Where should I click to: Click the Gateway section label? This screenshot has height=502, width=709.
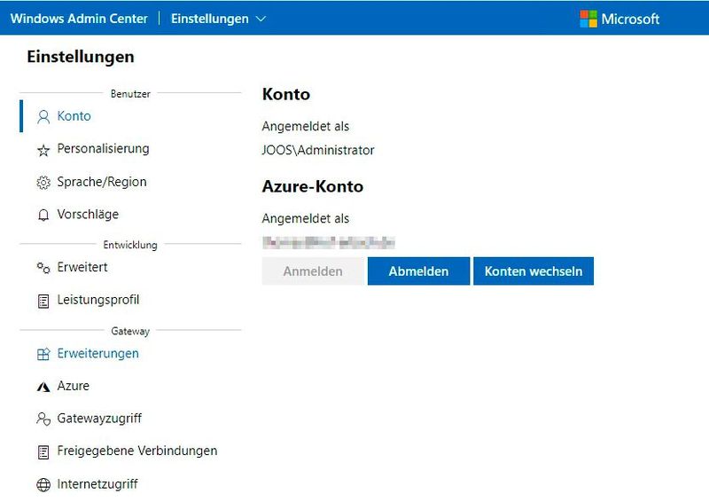pos(130,332)
